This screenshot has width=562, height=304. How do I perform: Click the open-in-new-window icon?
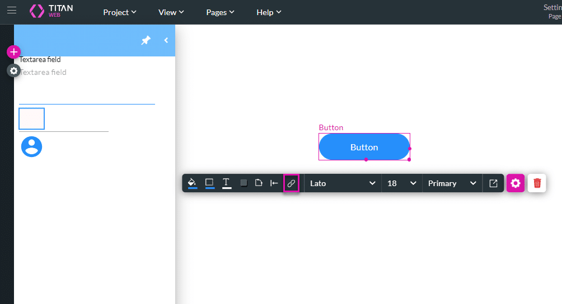pyautogui.click(x=493, y=183)
